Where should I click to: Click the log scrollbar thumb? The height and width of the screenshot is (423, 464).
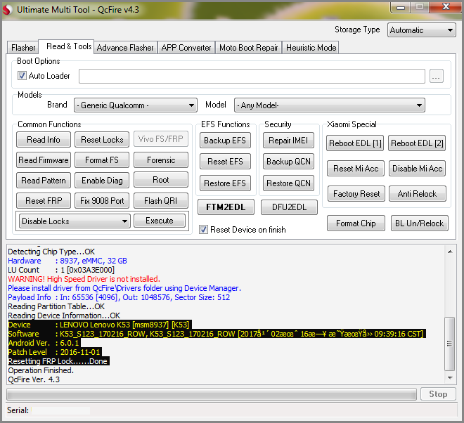[x=450, y=344]
